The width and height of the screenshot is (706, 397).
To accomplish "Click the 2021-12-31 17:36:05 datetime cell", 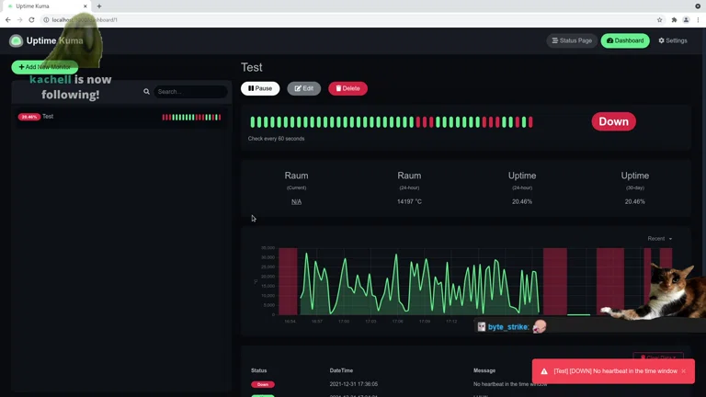I will pos(353,384).
